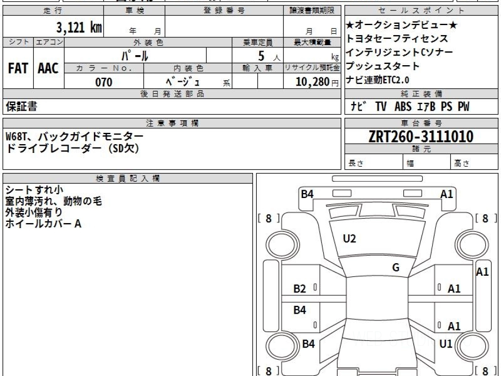Click the 諸元 header
Viewport: 501px width, 376px height.
click(x=421, y=149)
